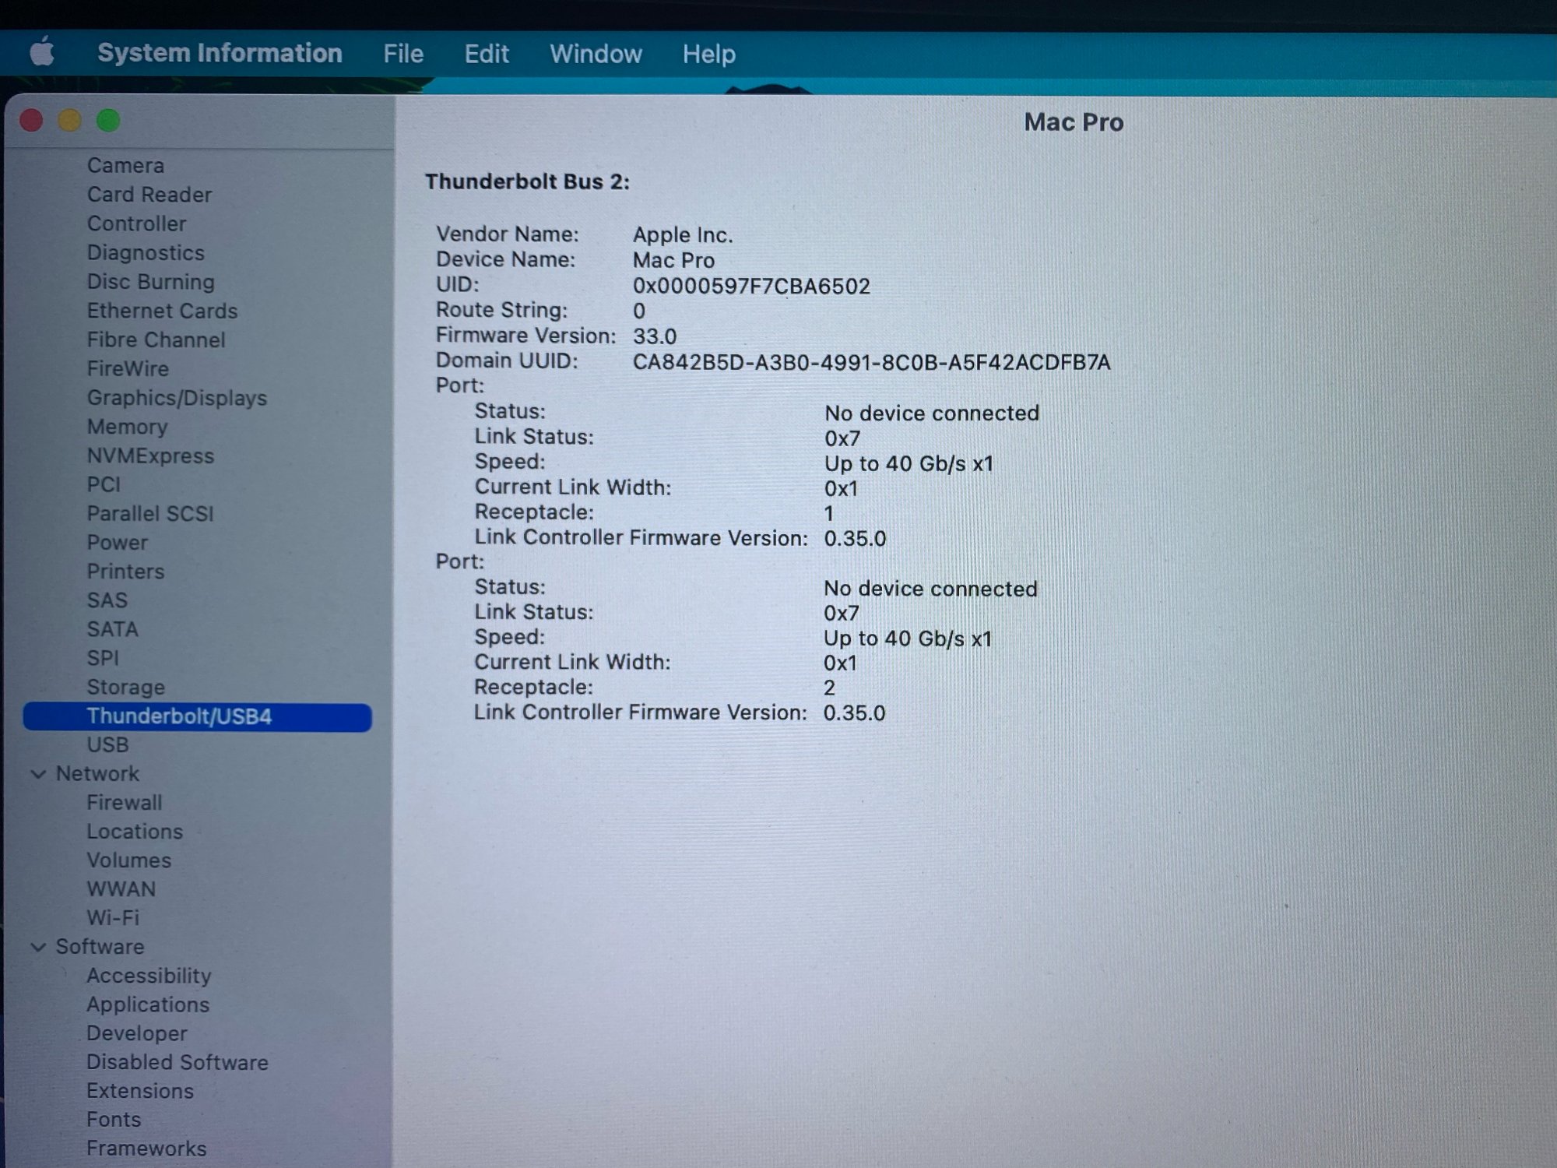Collapse the Software section chevron
Screen dimensions: 1557x1168
click(38, 947)
